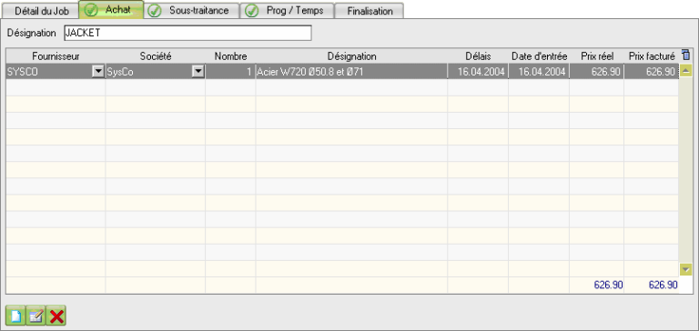The width and height of the screenshot is (699, 331).
Task: Click the Nombre column header
Action: [230, 56]
